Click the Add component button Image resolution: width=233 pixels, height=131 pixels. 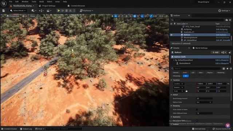click(x=215, y=52)
